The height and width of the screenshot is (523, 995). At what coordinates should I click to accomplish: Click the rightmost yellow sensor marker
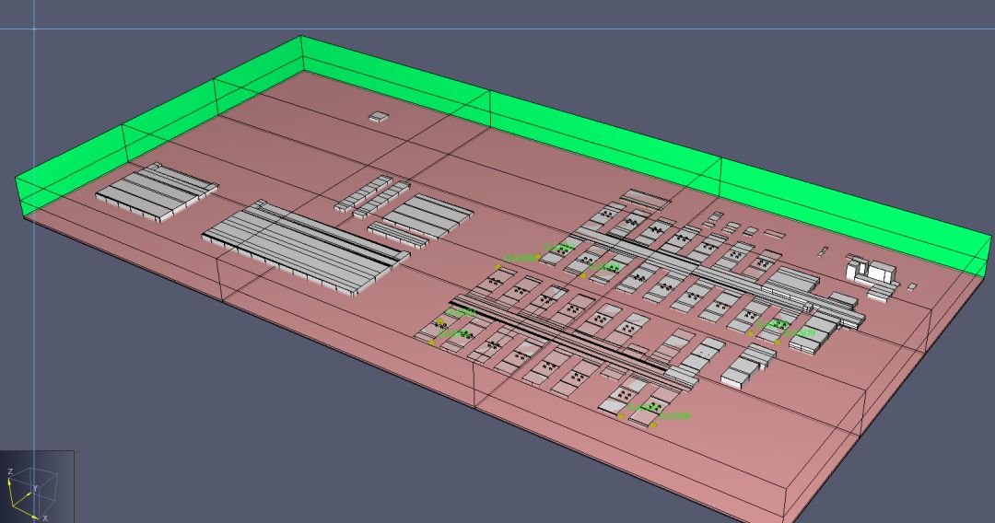[x=778, y=342]
